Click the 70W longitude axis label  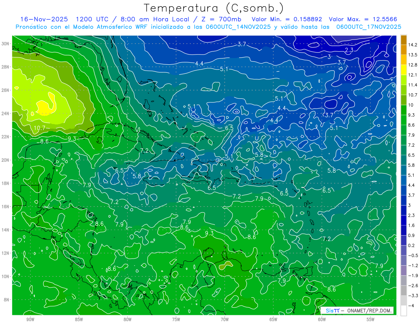pos(225,319)
